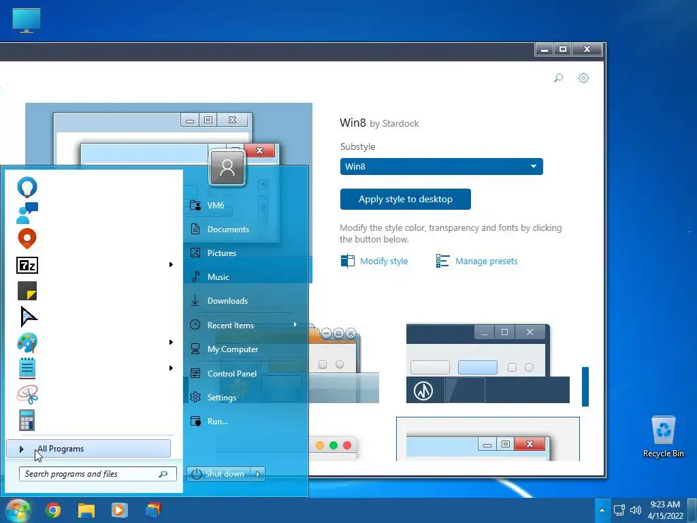The height and width of the screenshot is (523, 697).
Task: Open the Tips lightbulb app in Start menu
Action: click(27, 187)
